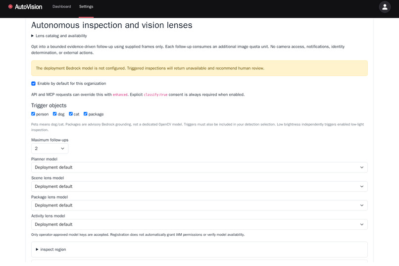Click the Activity lens model label
The height and width of the screenshot is (266, 399).
pyautogui.click(x=48, y=216)
